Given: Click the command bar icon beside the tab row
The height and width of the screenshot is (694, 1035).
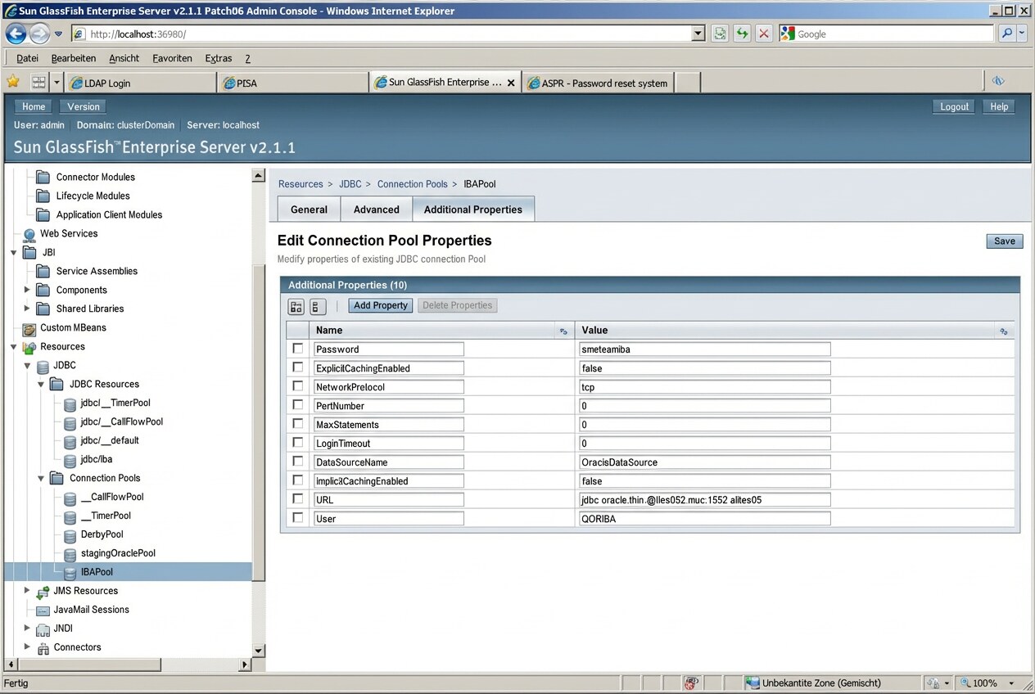Looking at the screenshot, I should click(998, 81).
